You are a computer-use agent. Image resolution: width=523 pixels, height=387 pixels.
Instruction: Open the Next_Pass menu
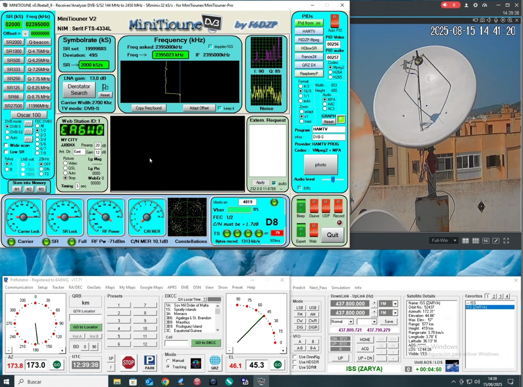point(318,288)
